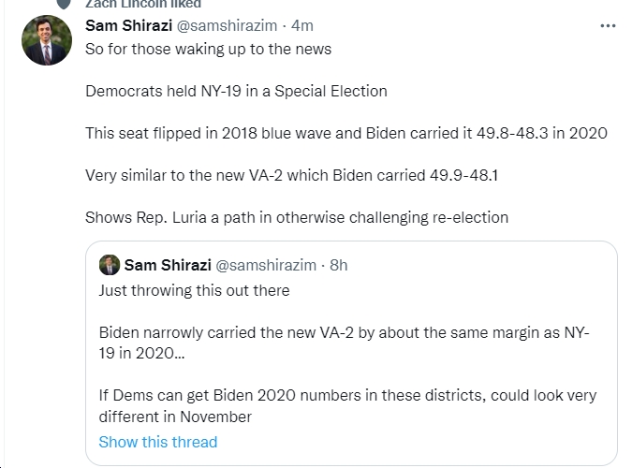Open the three-dot More menu on the tweet
The width and height of the screenshot is (632, 468).
pos(608,26)
